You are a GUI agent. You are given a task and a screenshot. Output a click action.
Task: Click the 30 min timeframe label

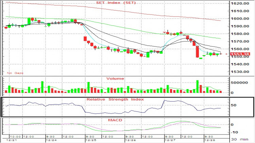point(240,139)
